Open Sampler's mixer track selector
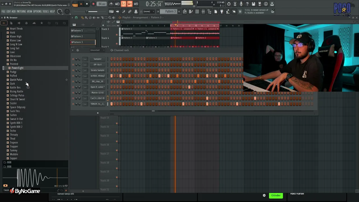Viewport: 359px width, 202px height. click(x=85, y=59)
